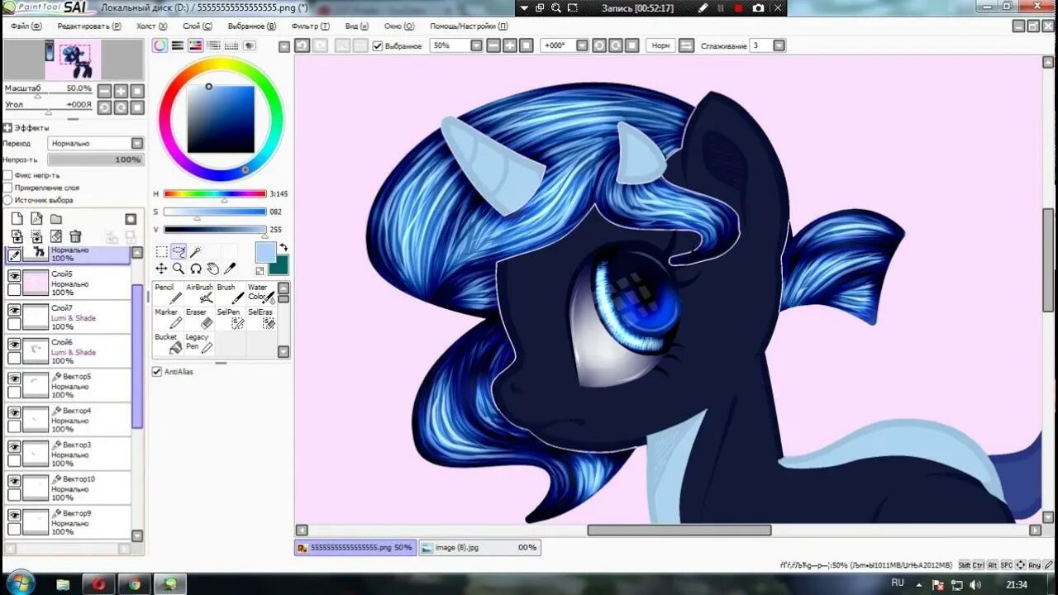Select layer Вектор10 in layer list
Screen dimensions: 1058x595
pyautogui.click(x=68, y=488)
